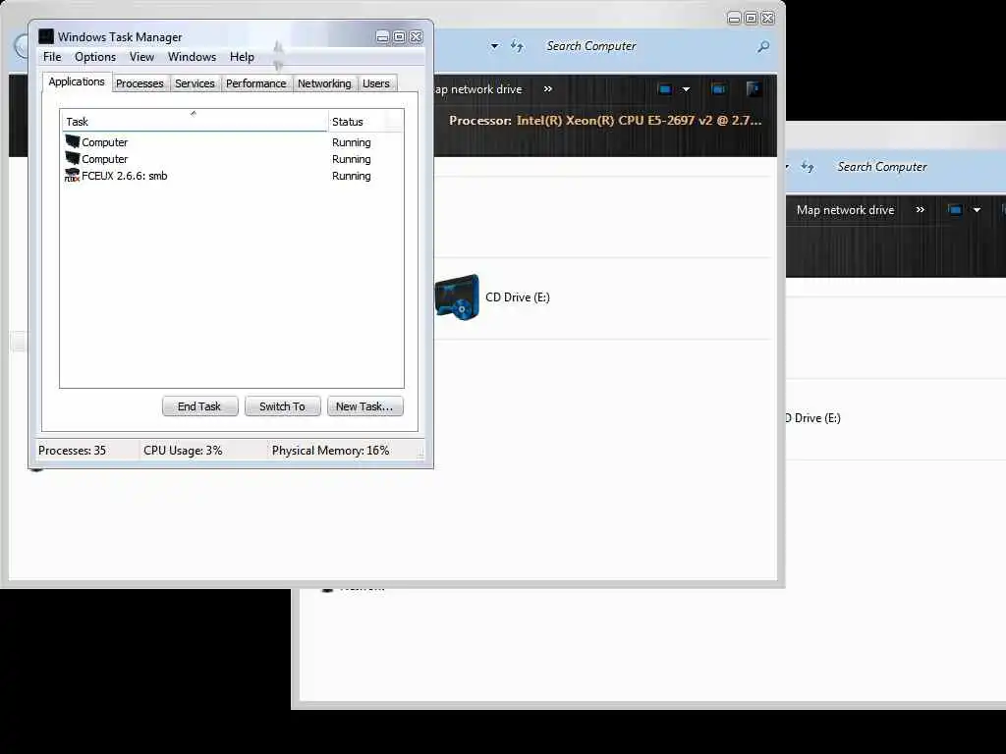The width and height of the screenshot is (1006, 754).
Task: Open the Options menu in Task Manager
Action: (95, 56)
